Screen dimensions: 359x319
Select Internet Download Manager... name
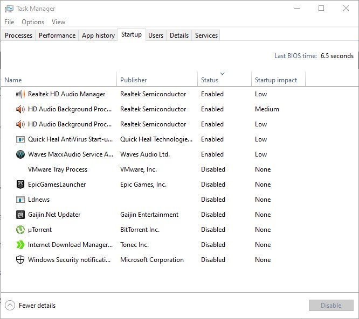click(70, 245)
